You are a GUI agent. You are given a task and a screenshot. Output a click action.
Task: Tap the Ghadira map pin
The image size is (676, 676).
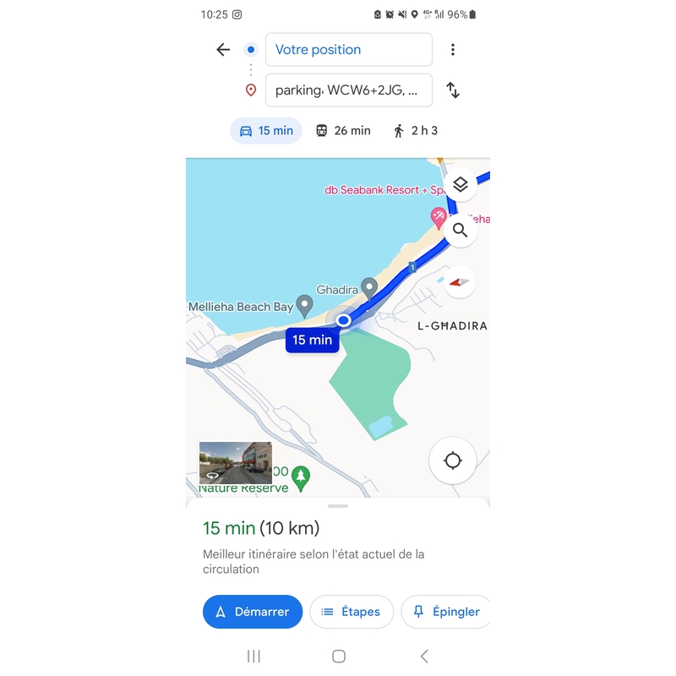[x=369, y=288]
